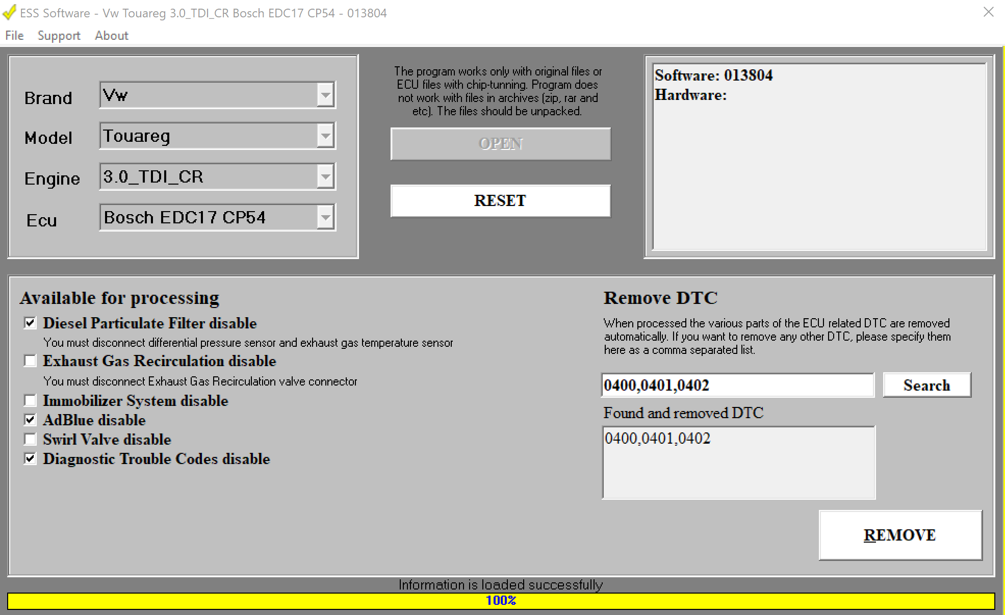Click the Search button for DTC
The width and height of the screenshot is (1005, 615).
[x=926, y=385]
